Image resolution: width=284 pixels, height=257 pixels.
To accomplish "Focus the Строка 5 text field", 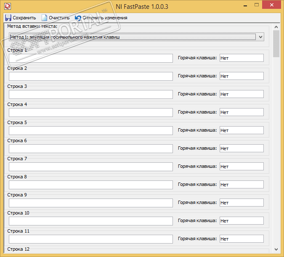I will pyautogui.click(x=91, y=130).
